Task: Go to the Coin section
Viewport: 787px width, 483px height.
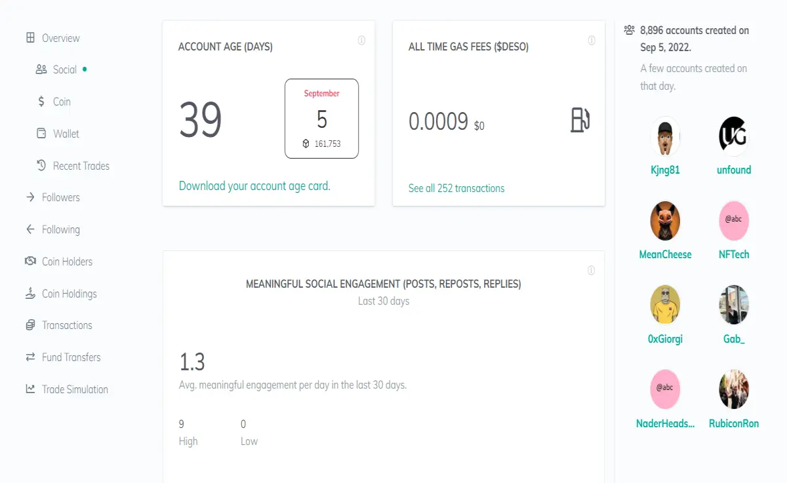Action: (x=62, y=102)
